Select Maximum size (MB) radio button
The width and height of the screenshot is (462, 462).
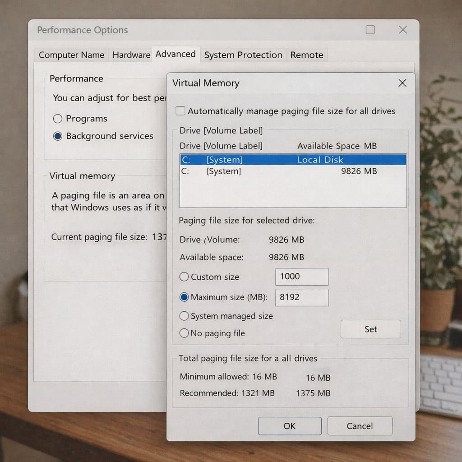pos(184,297)
